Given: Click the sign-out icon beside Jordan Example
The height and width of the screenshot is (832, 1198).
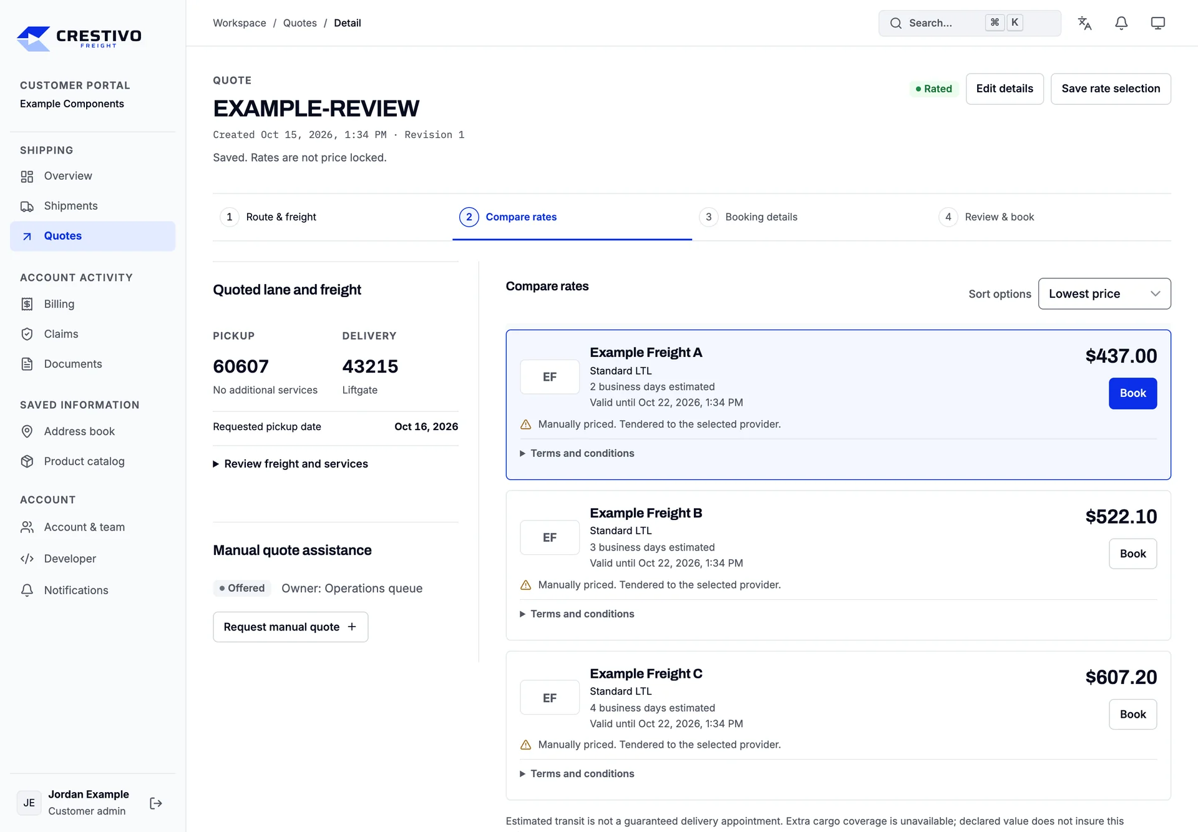Looking at the screenshot, I should pos(156,803).
